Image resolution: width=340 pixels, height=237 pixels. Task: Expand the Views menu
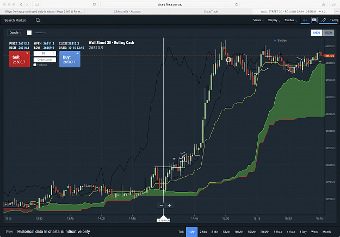click(x=258, y=20)
